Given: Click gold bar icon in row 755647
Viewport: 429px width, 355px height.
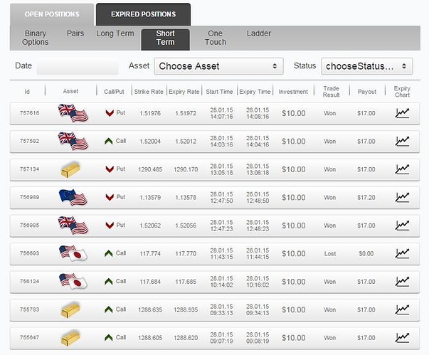Looking at the screenshot, I should point(70,338).
